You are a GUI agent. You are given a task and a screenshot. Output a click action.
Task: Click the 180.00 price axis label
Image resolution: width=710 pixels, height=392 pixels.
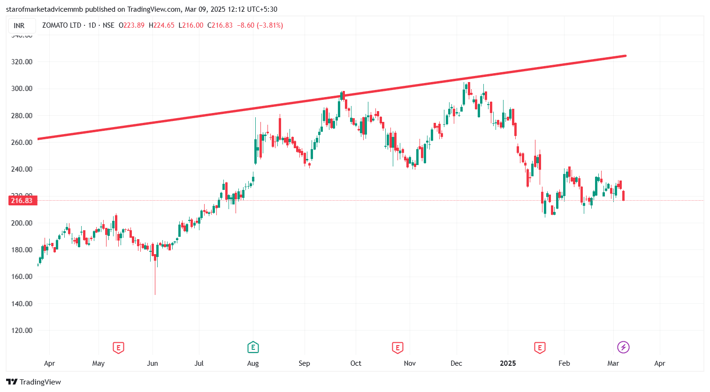(22, 250)
